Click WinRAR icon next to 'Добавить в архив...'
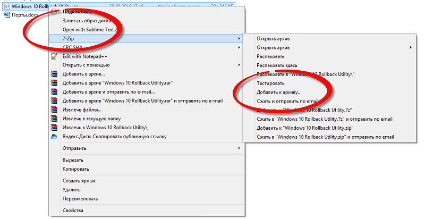This screenshot has width=425, height=219. [54, 74]
